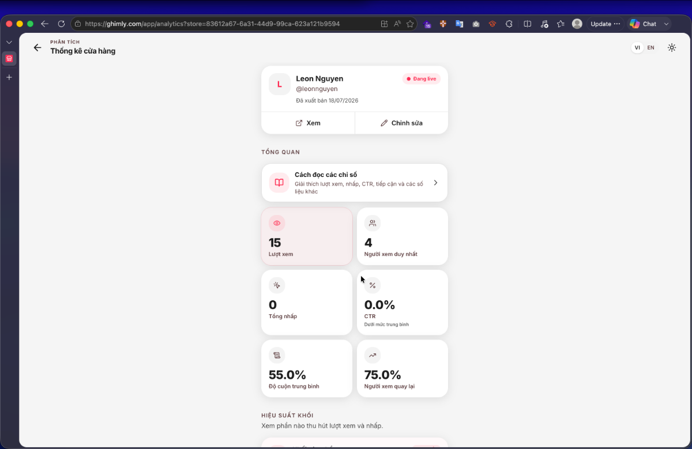
Task: Add a new tab with sidebar plus icon
Action: [x=9, y=77]
